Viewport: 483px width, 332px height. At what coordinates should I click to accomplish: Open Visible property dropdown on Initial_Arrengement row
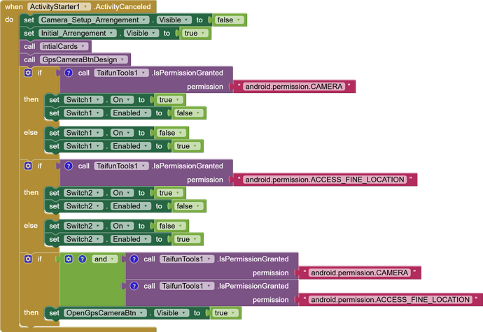pyautogui.click(x=141, y=34)
